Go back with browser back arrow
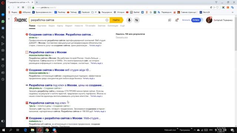Image resolution: width=237 pixels, height=133 pixels. pos(9,7)
